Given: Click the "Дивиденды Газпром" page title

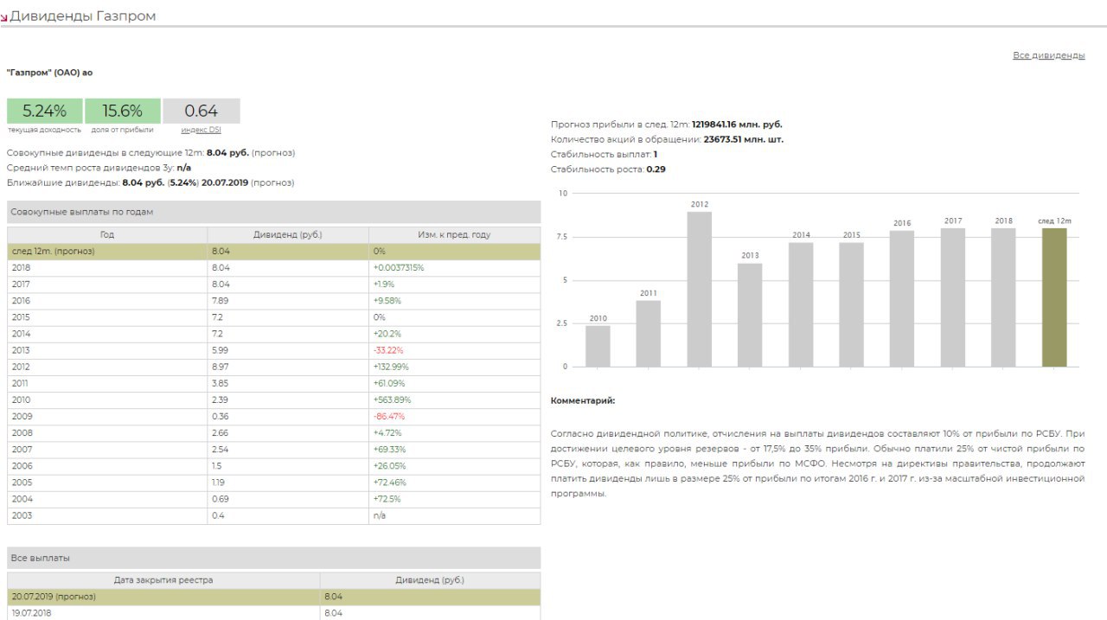Looking at the screenshot, I should pos(83,16).
